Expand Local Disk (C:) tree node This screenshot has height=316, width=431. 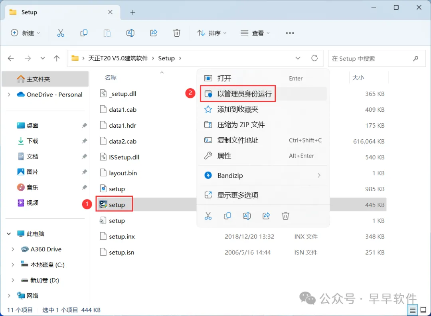13,265
